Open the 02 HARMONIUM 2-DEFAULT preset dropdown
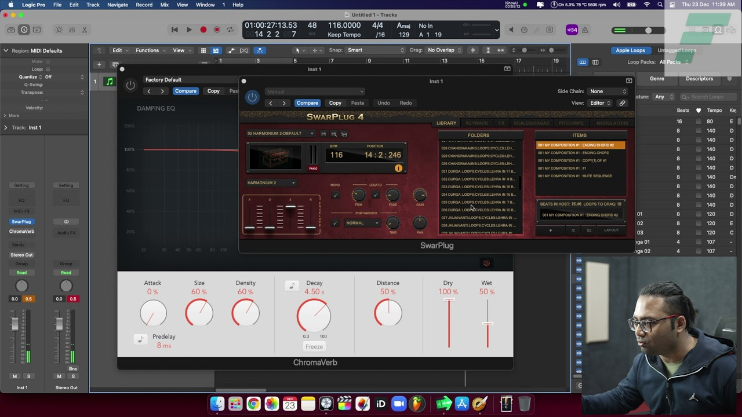 [x=281, y=134]
